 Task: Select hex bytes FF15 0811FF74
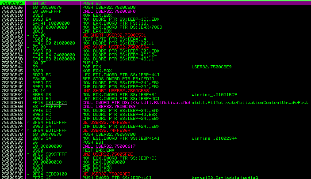(50, 102)
